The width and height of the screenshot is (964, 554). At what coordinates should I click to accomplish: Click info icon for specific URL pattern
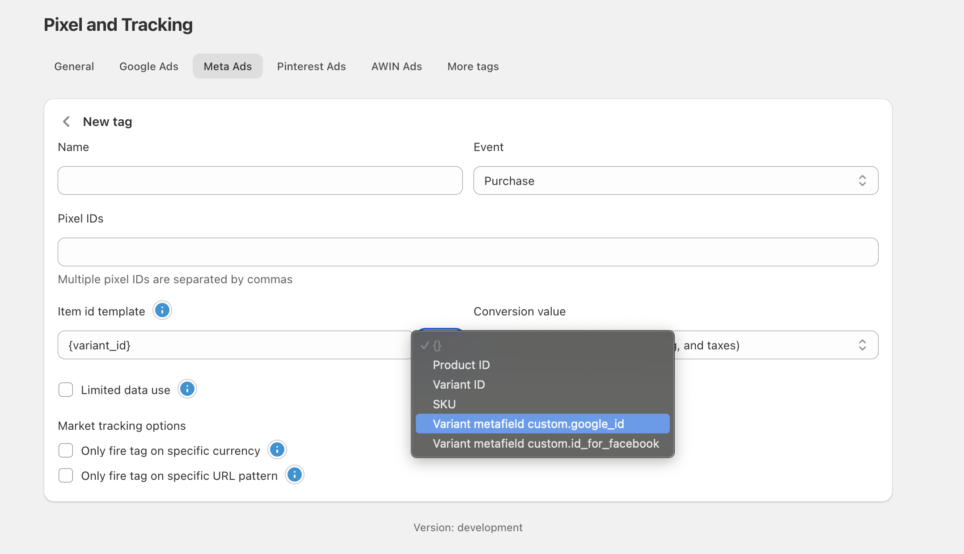[x=295, y=474]
